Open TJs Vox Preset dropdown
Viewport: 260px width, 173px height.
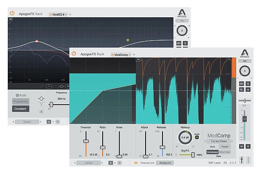219,141
